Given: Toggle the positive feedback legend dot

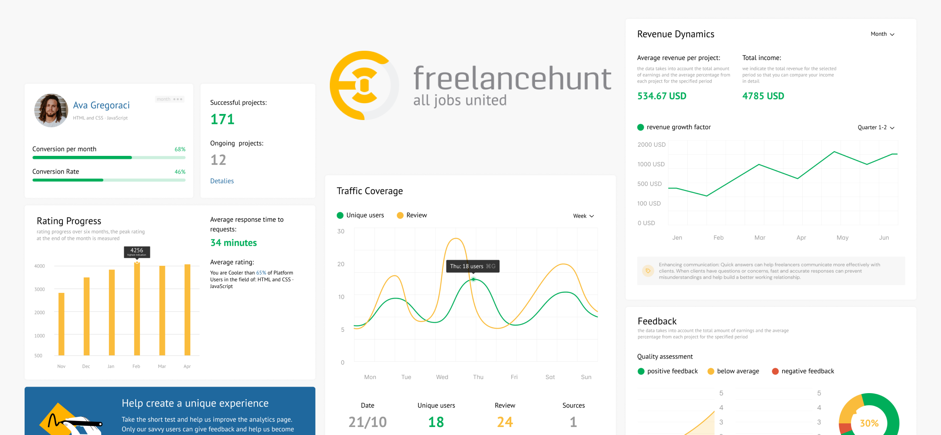Looking at the screenshot, I should coord(641,371).
